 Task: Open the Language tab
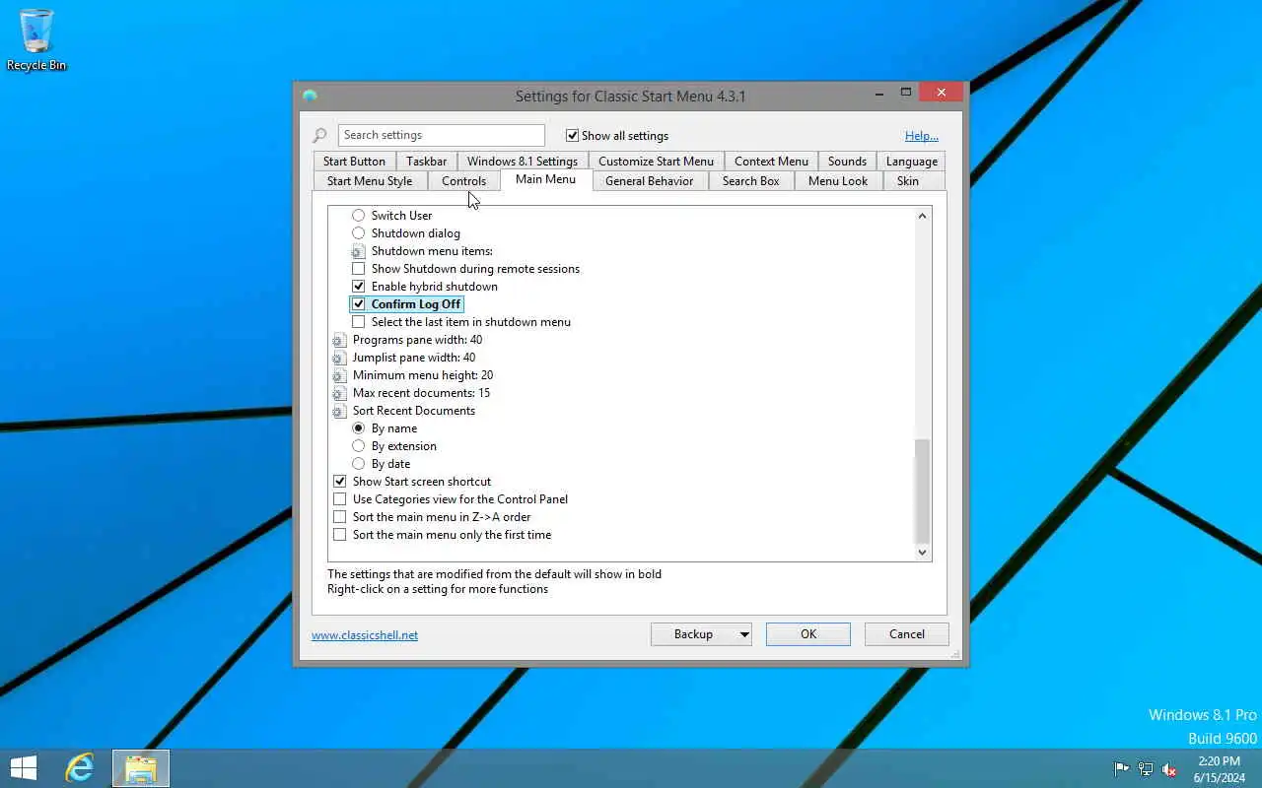[x=912, y=162]
